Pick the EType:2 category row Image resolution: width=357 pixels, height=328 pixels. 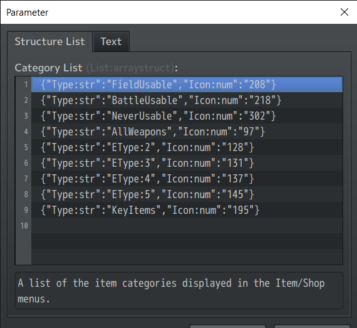[x=187, y=147]
